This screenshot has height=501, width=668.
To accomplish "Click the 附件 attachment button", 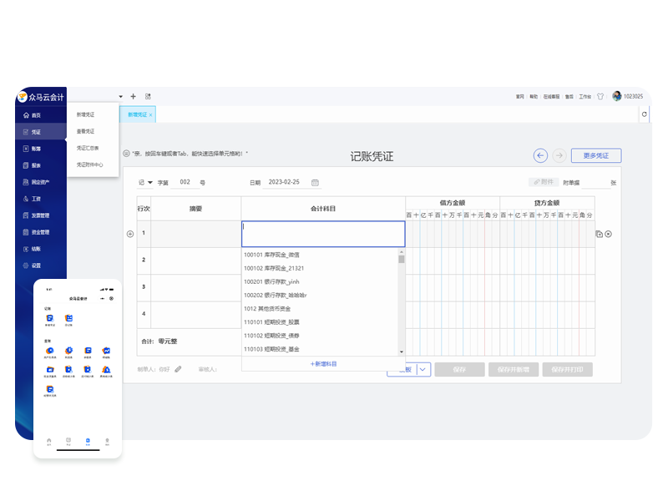I will [544, 182].
